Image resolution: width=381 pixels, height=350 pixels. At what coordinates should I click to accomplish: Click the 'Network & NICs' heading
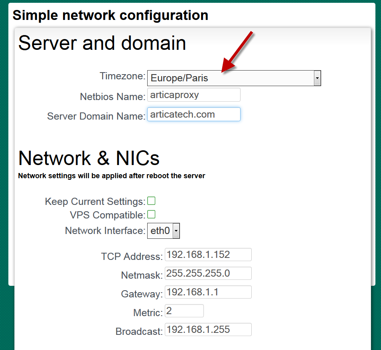89,158
